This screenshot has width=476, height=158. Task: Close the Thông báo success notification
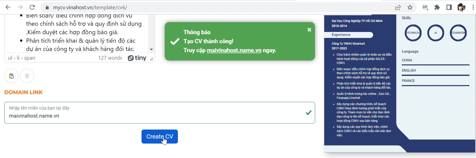pyautogui.click(x=309, y=30)
